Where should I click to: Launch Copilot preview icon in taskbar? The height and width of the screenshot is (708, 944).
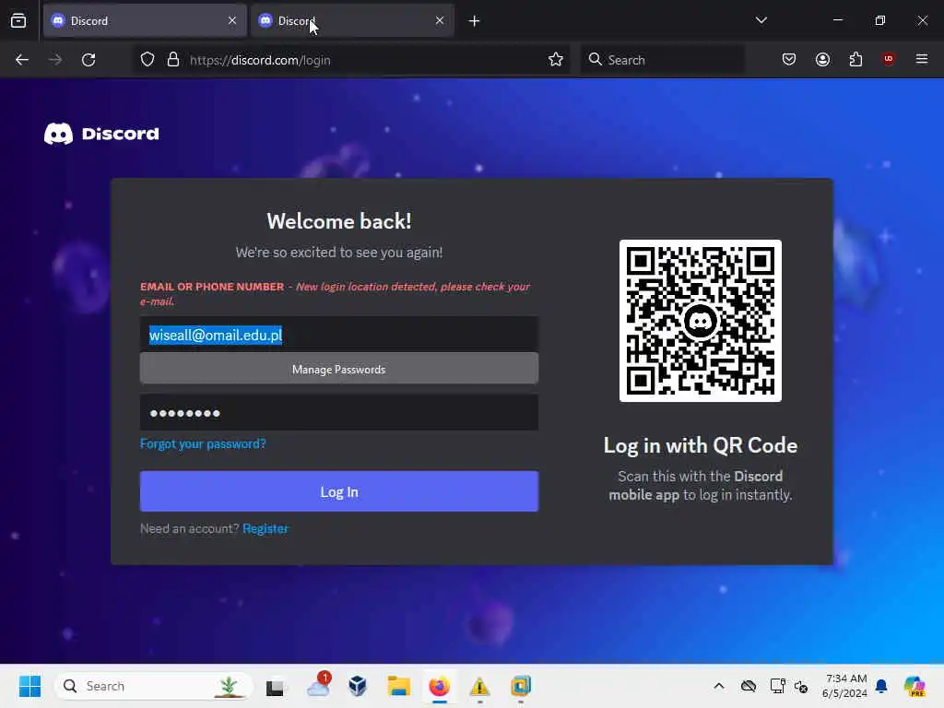click(914, 686)
